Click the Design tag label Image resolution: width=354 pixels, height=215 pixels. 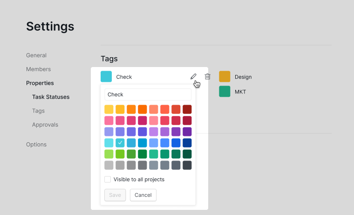[243, 77]
